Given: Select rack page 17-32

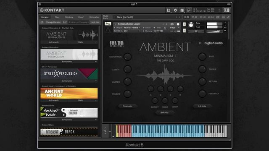Looking at the screenshot, I should [x=195, y=17].
